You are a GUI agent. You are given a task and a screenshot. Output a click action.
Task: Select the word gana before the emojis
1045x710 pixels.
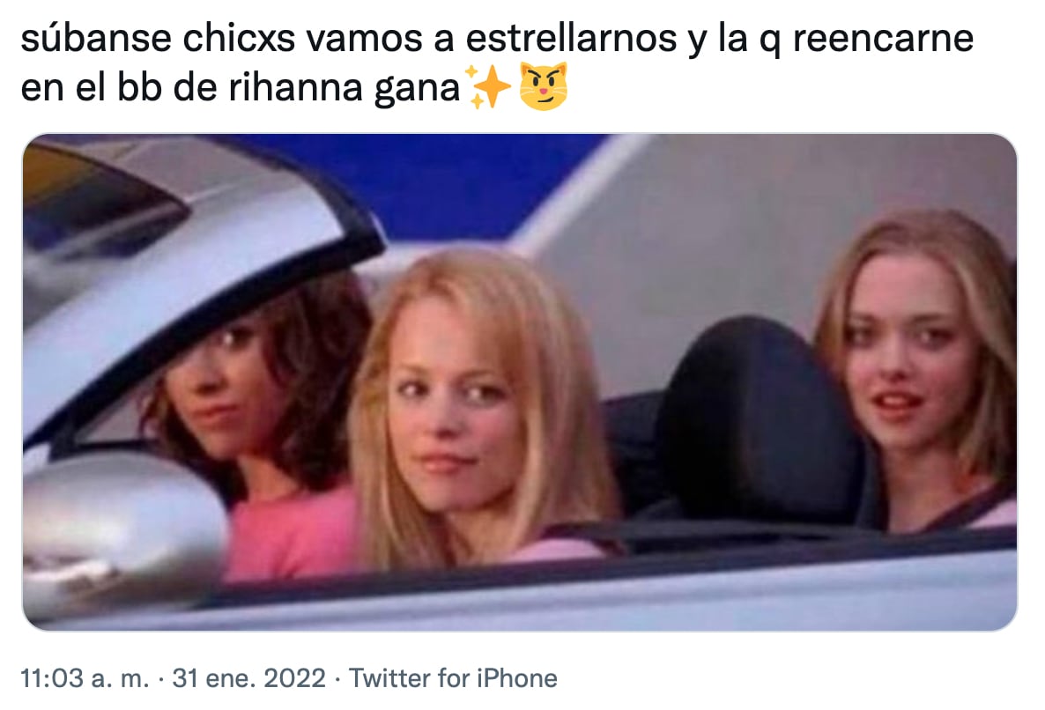417,90
